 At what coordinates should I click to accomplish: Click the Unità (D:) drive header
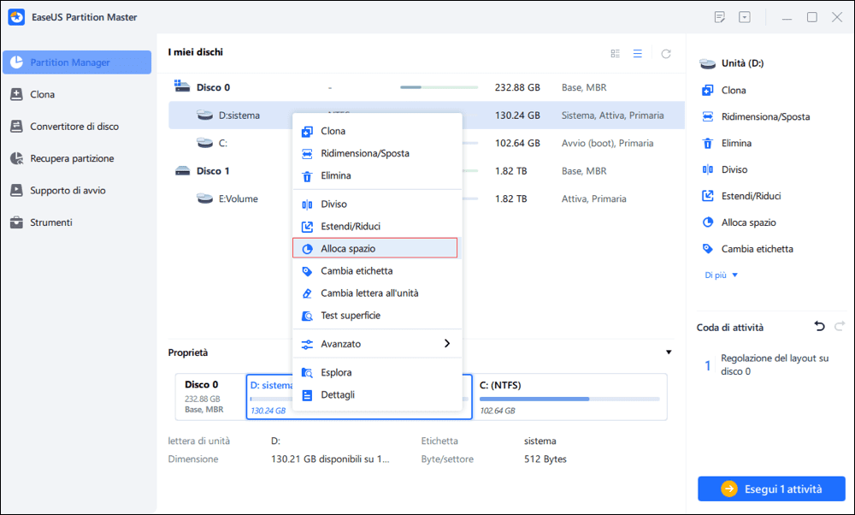tap(733, 63)
